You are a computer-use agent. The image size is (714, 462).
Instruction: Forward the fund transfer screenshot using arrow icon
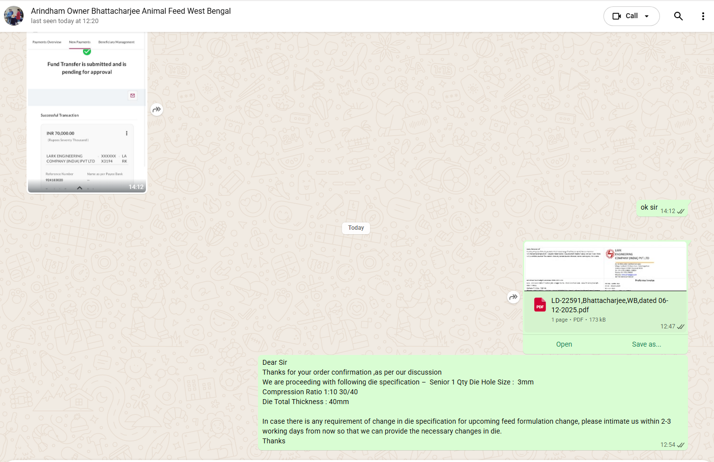pyautogui.click(x=157, y=109)
